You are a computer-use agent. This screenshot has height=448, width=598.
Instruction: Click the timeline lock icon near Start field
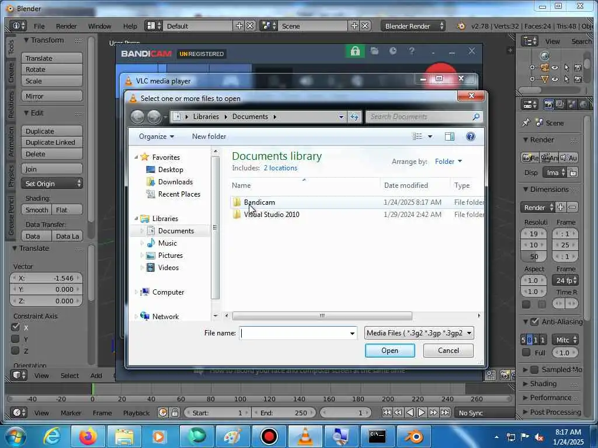pos(175,412)
